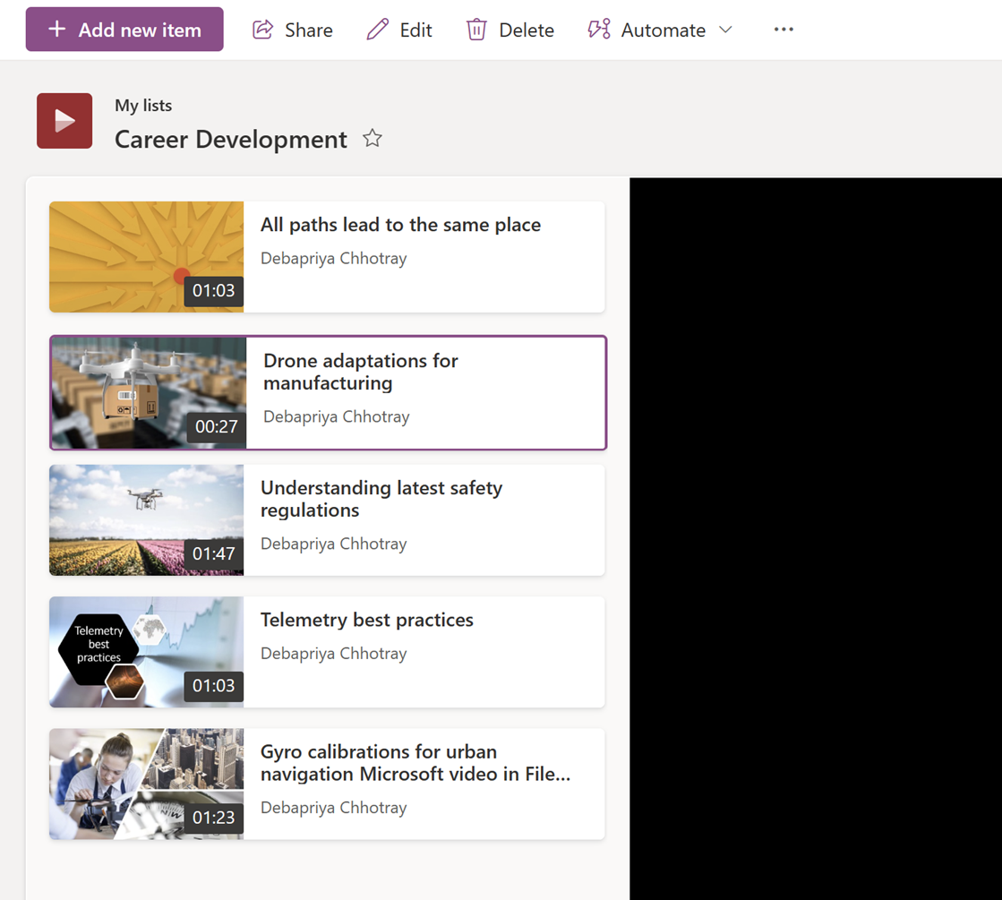
Task: Select the Delete command
Action: (x=510, y=30)
